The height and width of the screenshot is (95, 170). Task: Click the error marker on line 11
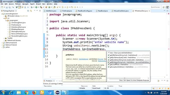click(44, 49)
